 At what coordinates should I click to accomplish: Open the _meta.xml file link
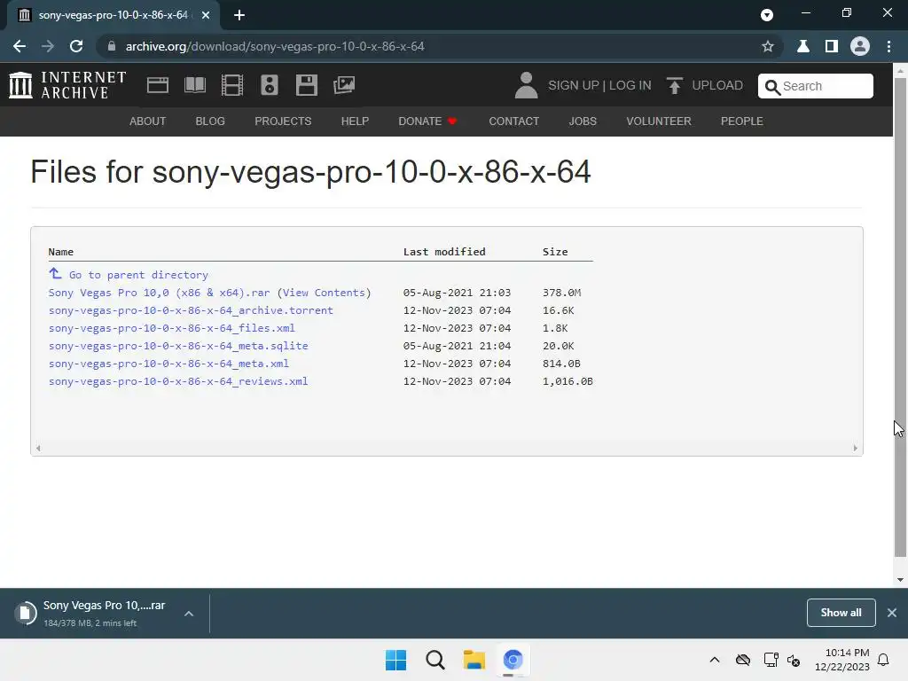[168, 364]
